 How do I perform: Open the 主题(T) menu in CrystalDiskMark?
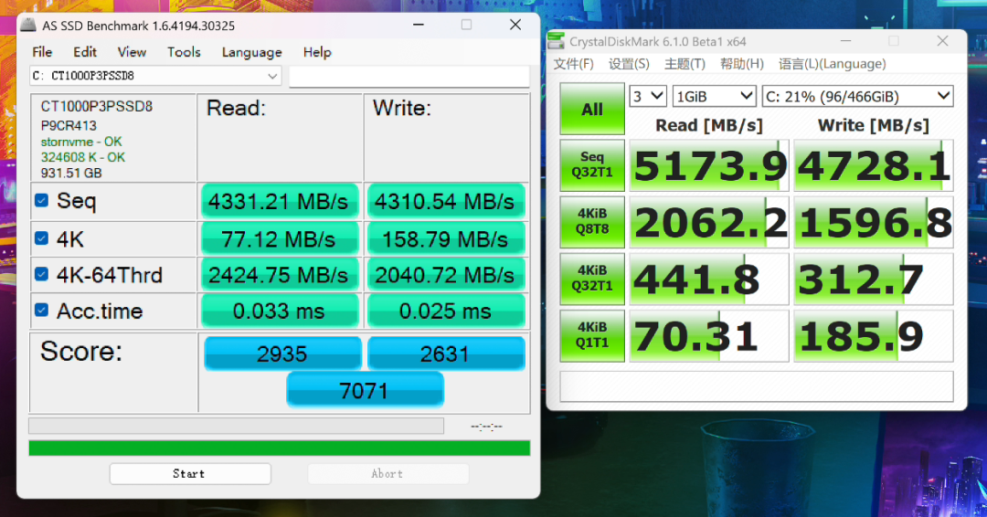[x=685, y=64]
